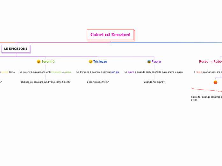Screen dimensions: 222x166
Task: Click the tristezza definition text node
Action: tap(98, 72)
